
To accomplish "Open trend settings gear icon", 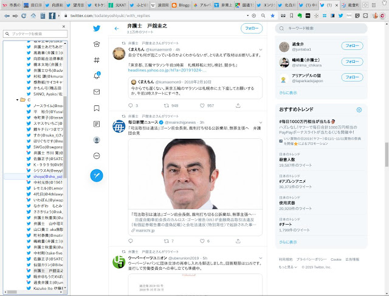I will pyautogui.click(x=359, y=110).
